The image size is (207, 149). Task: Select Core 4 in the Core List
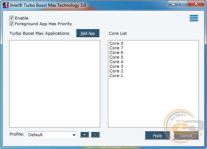[x=116, y=62]
